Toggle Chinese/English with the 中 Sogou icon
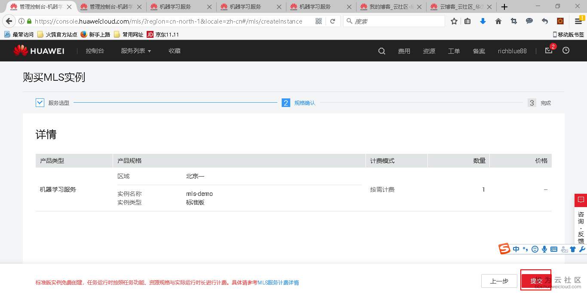Screen dimensions: 587x293 point(516,249)
